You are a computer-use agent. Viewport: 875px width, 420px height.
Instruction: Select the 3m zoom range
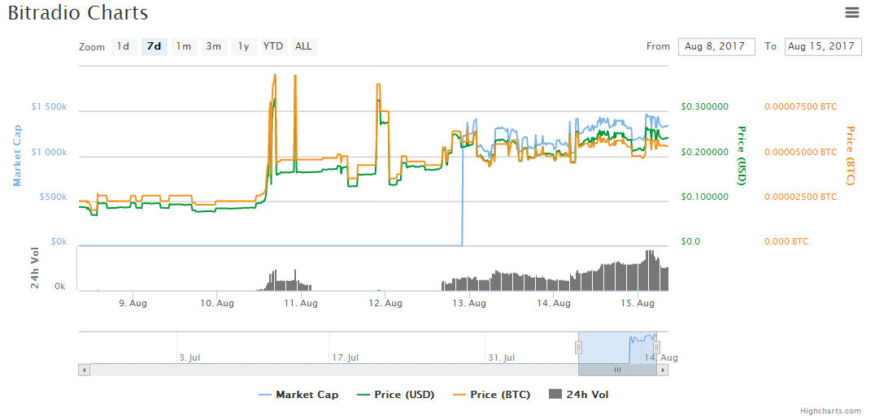(214, 46)
